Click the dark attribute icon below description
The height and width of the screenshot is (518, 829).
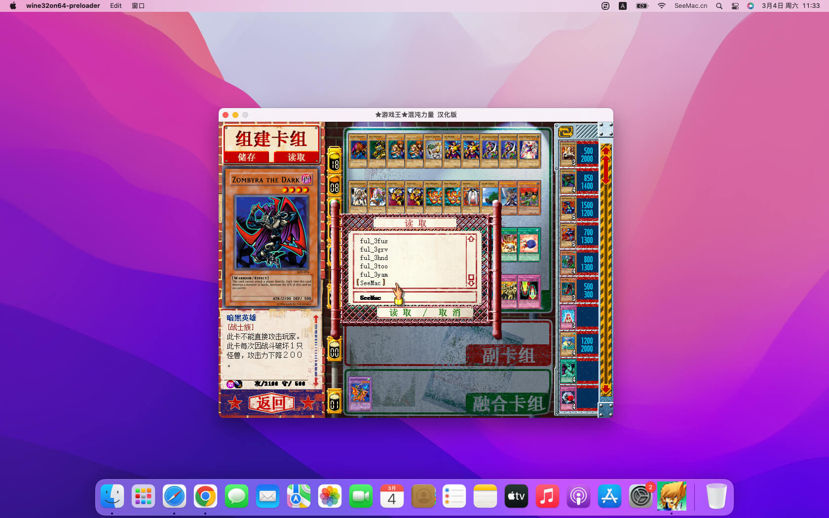click(230, 384)
